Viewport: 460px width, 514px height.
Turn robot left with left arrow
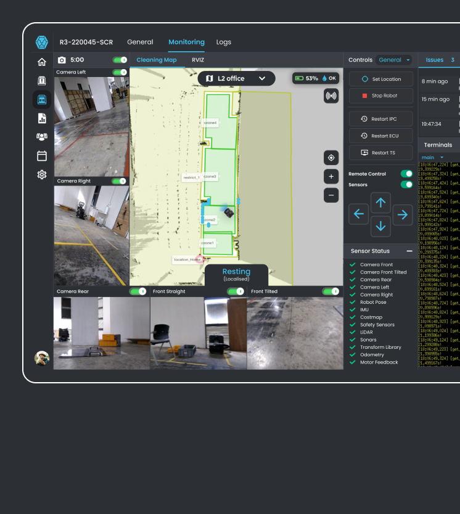click(x=359, y=214)
